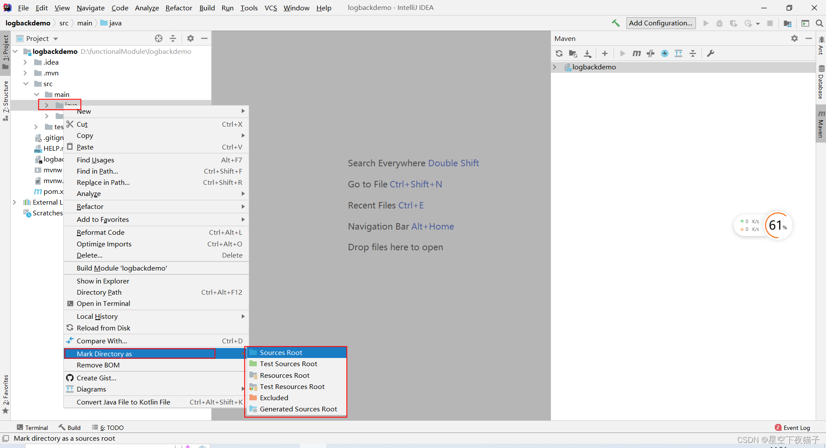This screenshot has height=448, width=826.
Task: Open the Build tool window
Action: [70, 427]
